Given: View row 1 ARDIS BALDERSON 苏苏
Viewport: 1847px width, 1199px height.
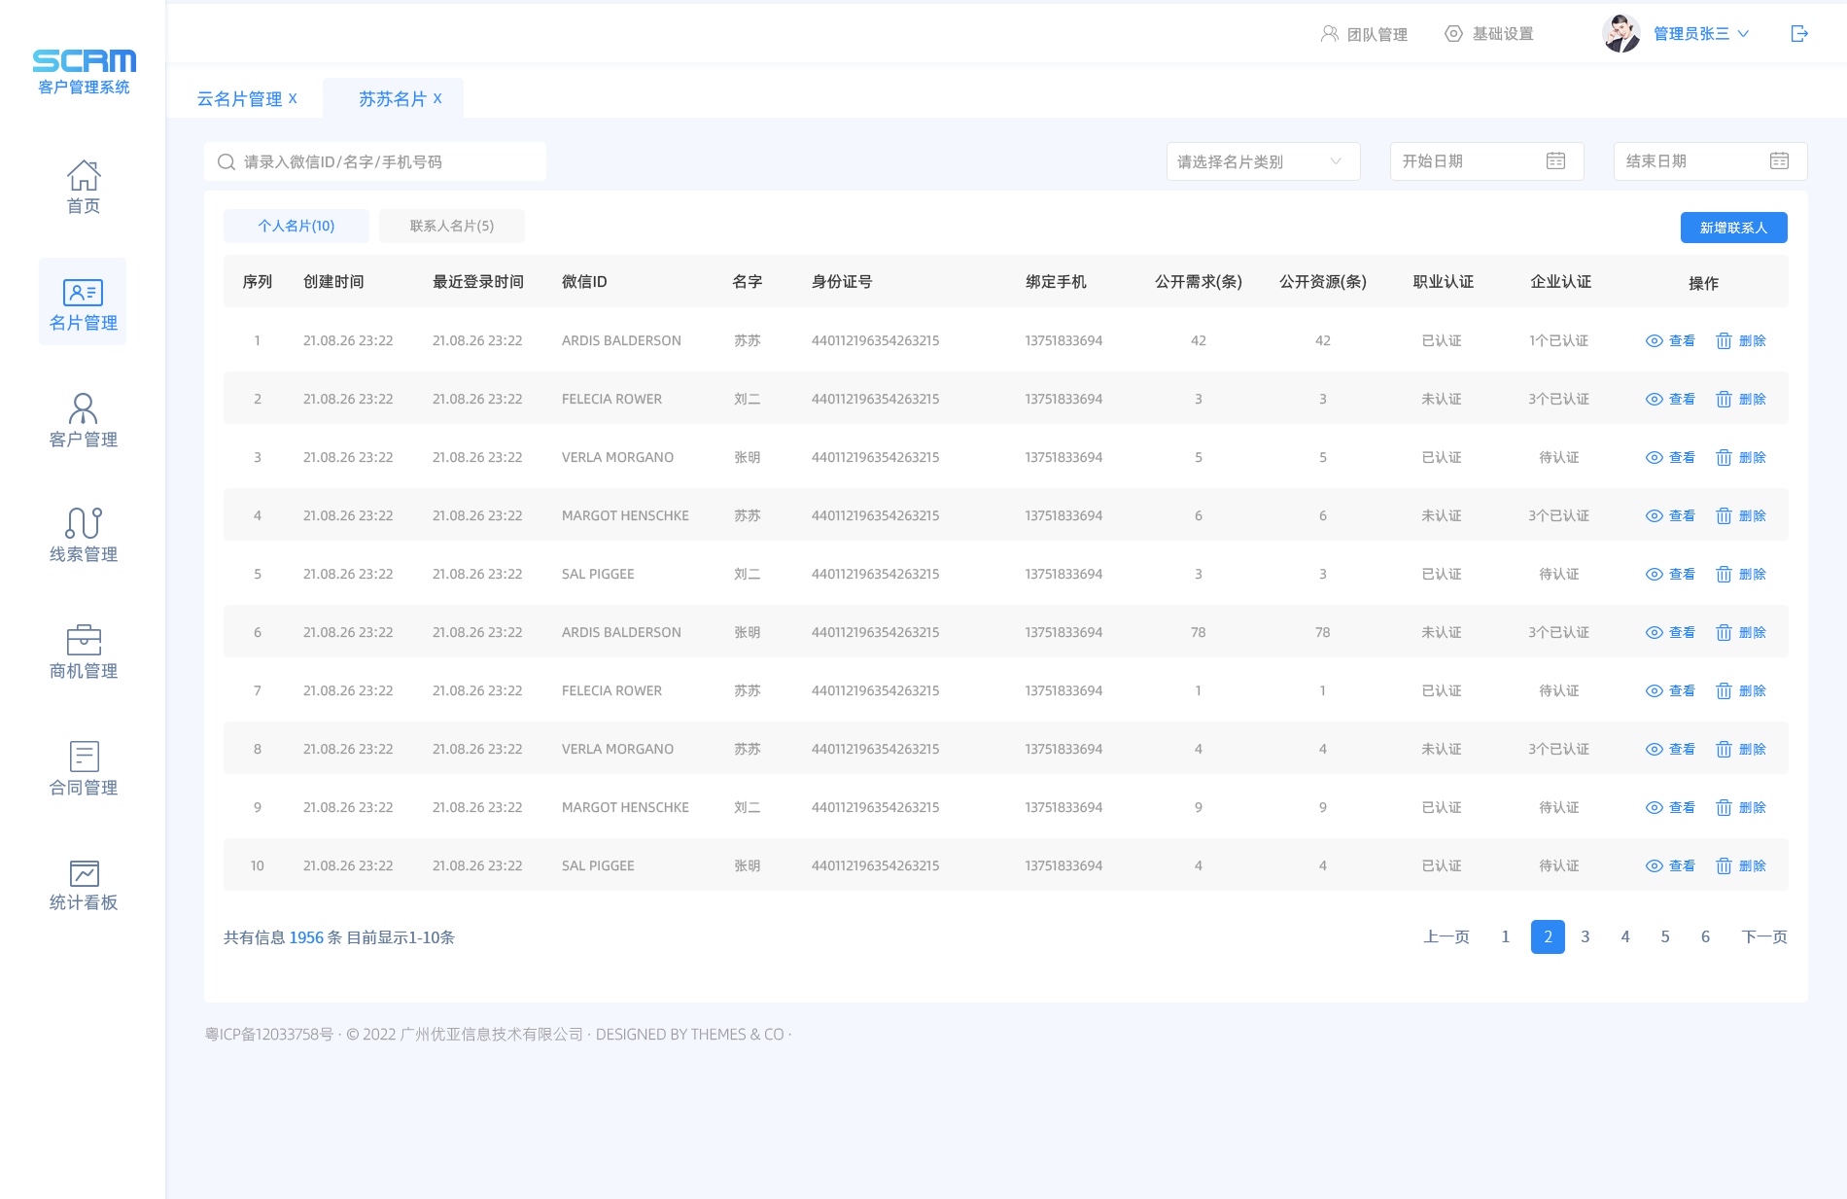Looking at the screenshot, I should coord(1670,340).
